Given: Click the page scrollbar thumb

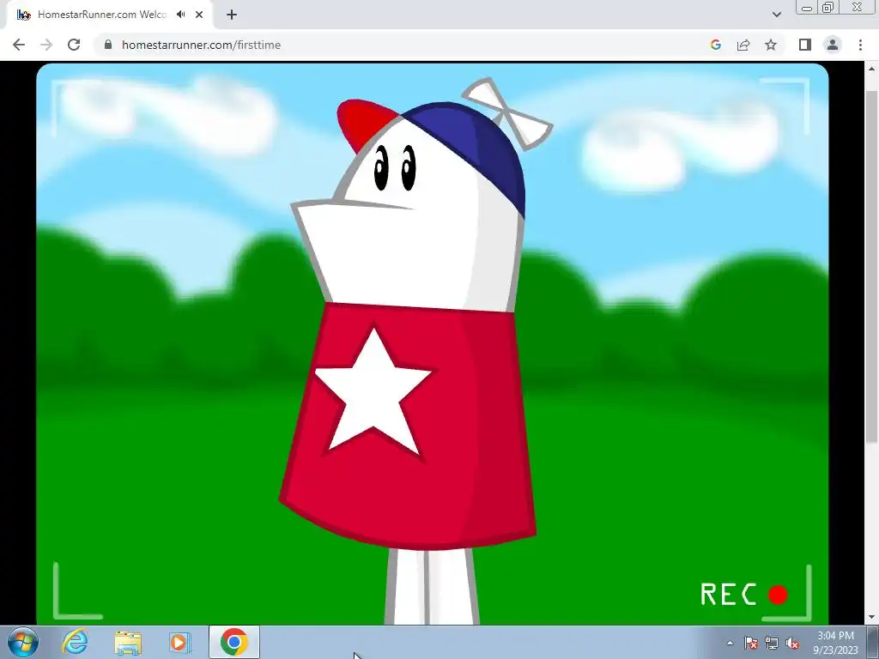Looking at the screenshot, I should click(x=871, y=266).
